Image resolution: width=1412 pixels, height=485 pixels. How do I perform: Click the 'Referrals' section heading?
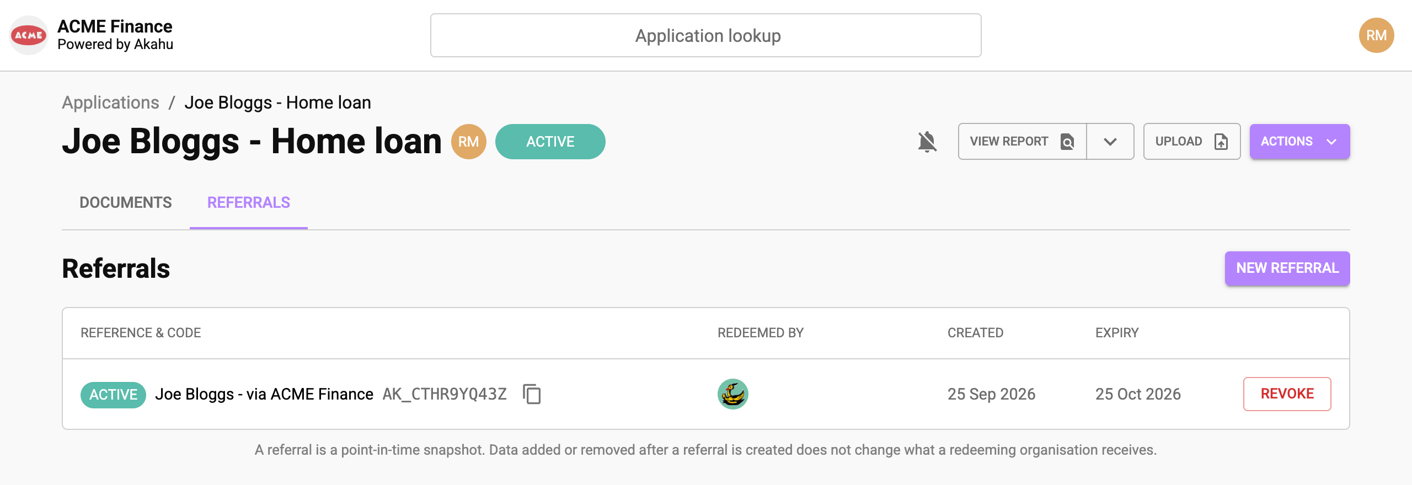[x=116, y=268]
